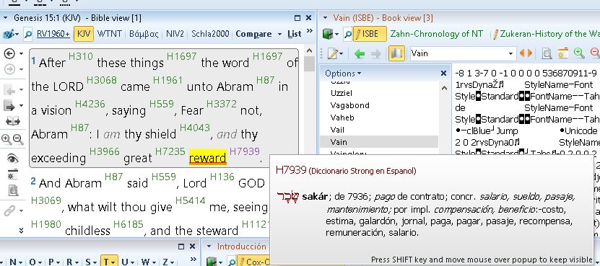600x266 pixels.
Task: Jump to previous chapter icon in Bible view
Action: click(x=9, y=90)
